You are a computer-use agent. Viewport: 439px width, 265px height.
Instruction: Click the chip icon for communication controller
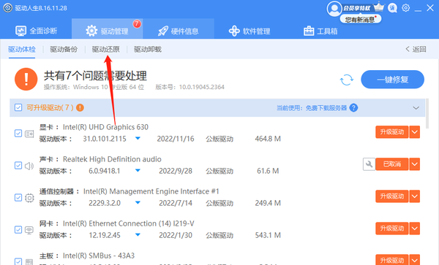coord(29,198)
